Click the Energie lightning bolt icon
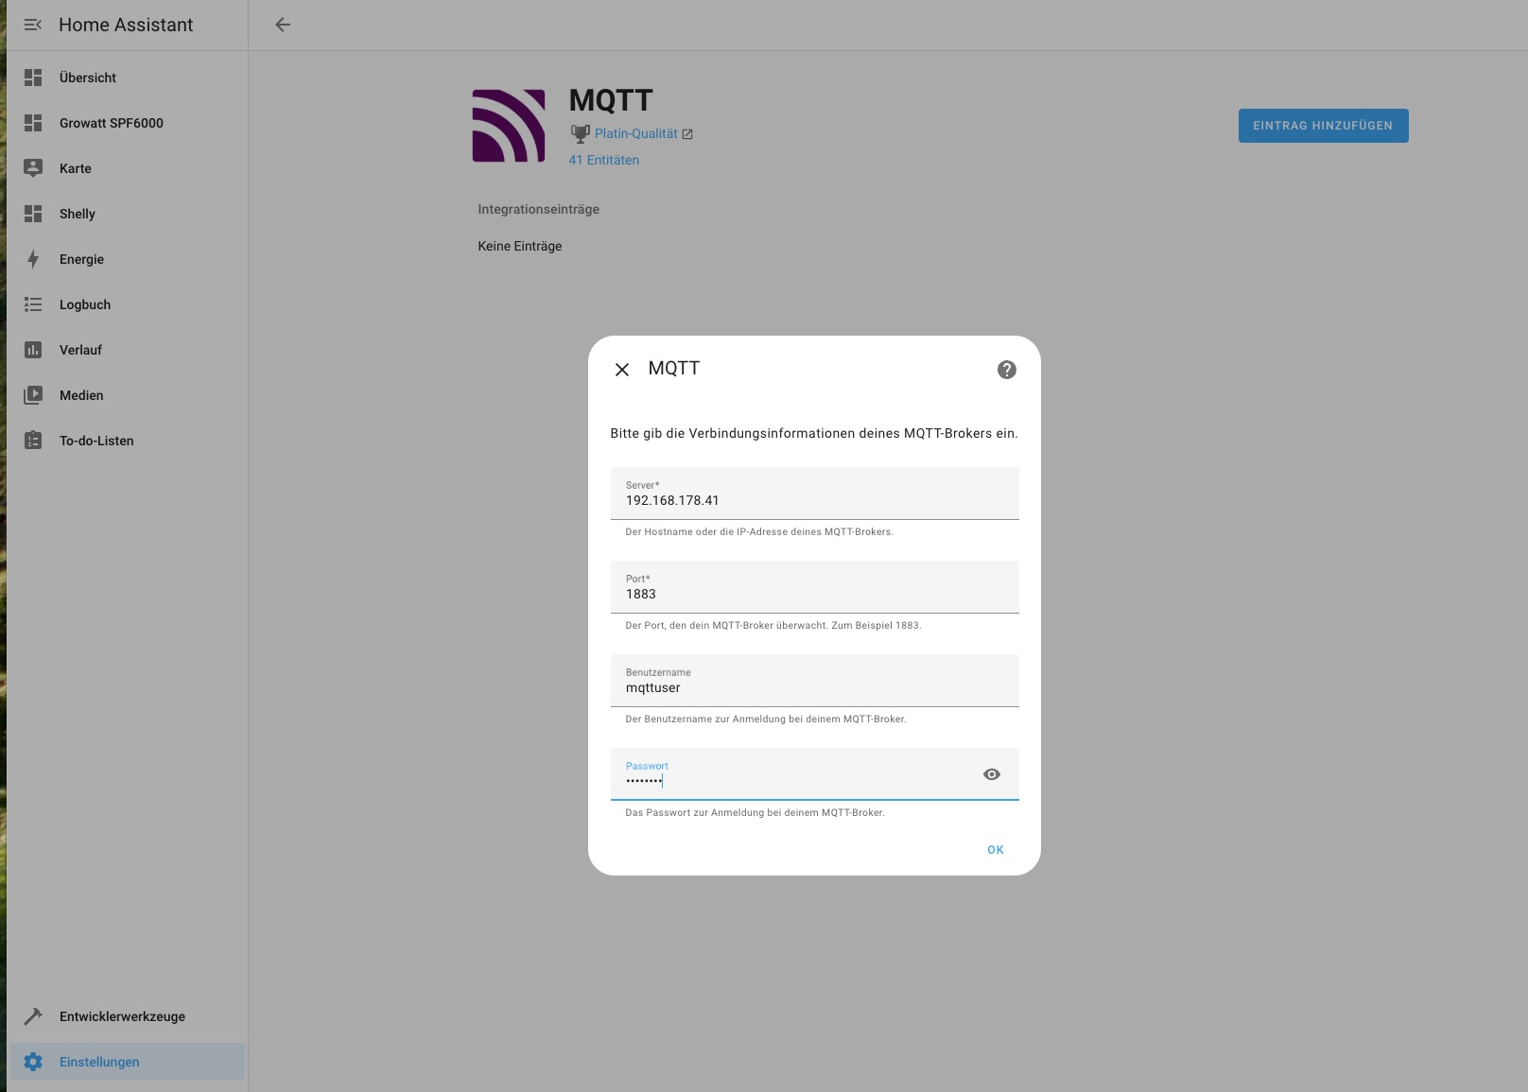The image size is (1528, 1092). tap(33, 259)
